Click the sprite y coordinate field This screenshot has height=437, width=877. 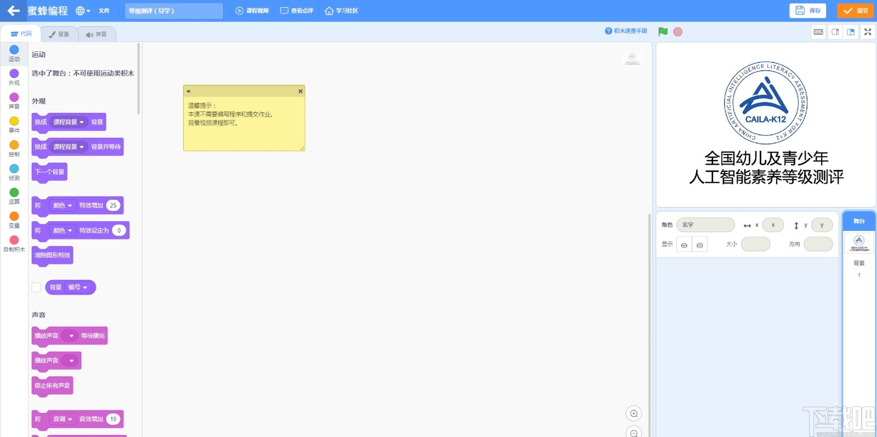[822, 225]
